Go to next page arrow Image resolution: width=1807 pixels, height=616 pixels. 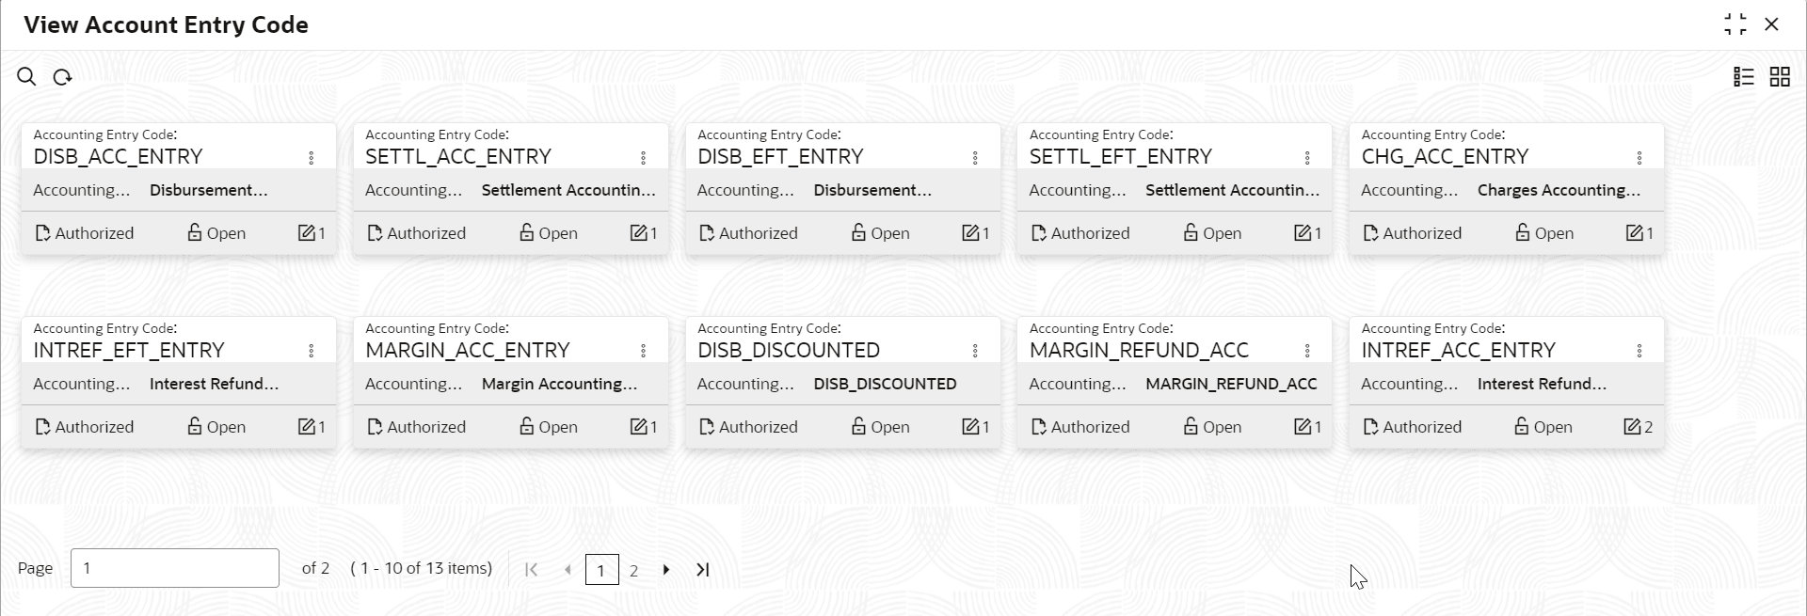click(666, 570)
